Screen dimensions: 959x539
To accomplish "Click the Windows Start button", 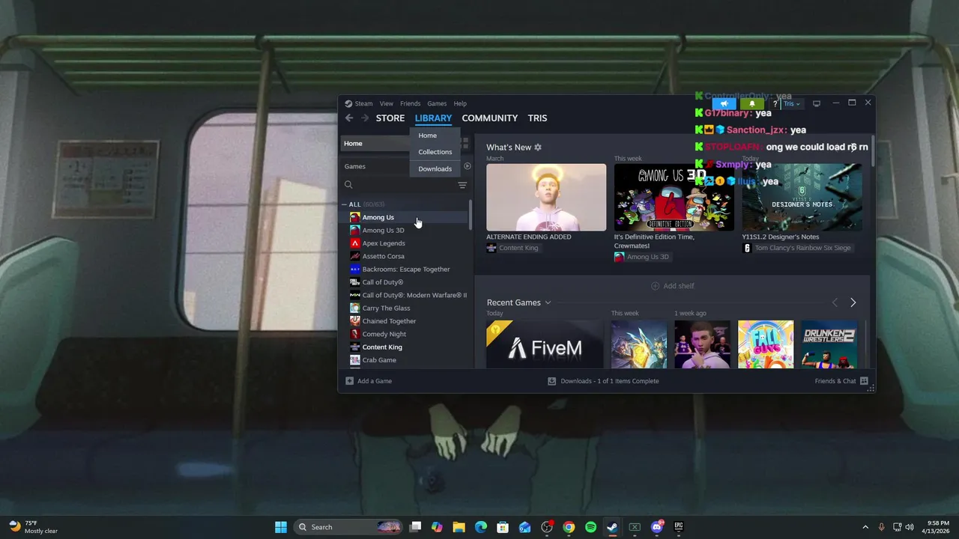I will [x=281, y=527].
